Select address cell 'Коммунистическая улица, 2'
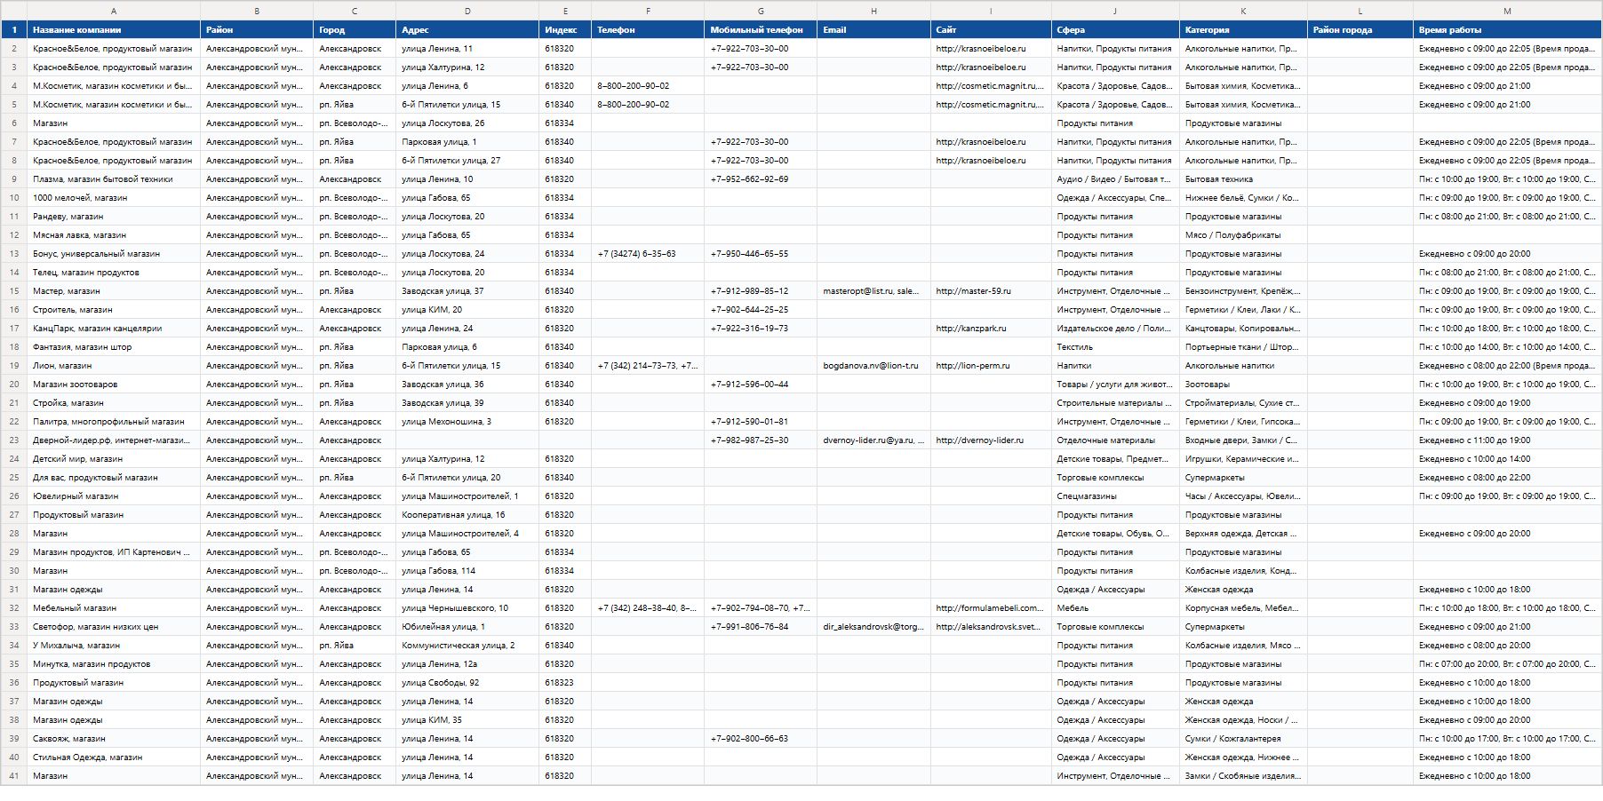Viewport: 1603px width, 801px height. pos(467,646)
